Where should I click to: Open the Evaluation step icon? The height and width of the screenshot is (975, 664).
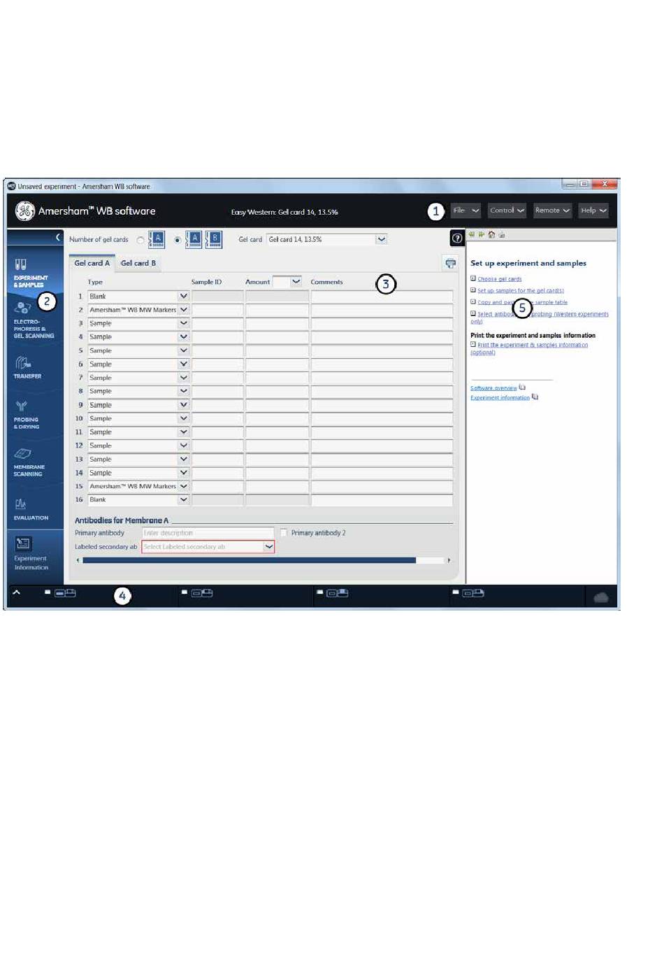(x=21, y=504)
